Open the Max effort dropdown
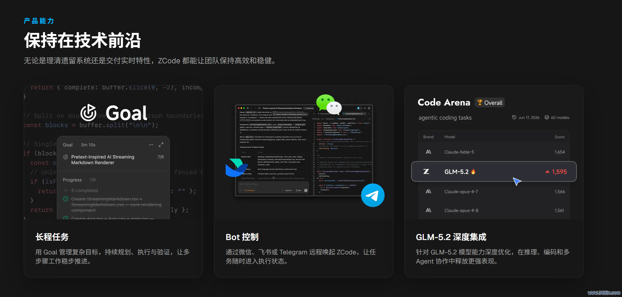The image size is (622, 297). 299,190
